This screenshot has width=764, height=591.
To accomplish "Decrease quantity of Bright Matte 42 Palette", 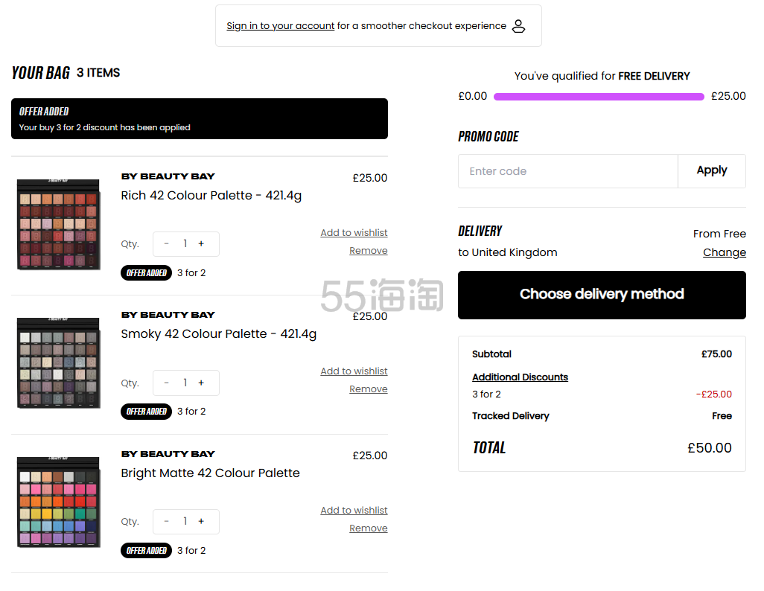I will point(166,521).
